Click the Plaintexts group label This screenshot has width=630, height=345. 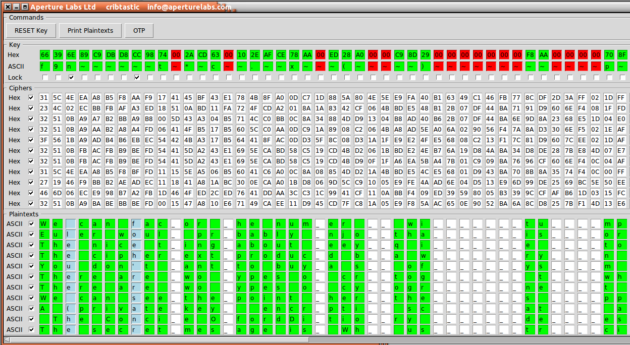tap(24, 214)
